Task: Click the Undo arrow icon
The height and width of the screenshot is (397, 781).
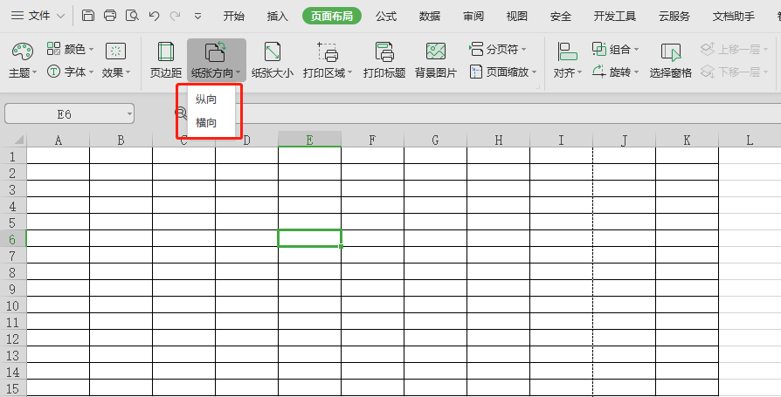Action: pos(154,16)
